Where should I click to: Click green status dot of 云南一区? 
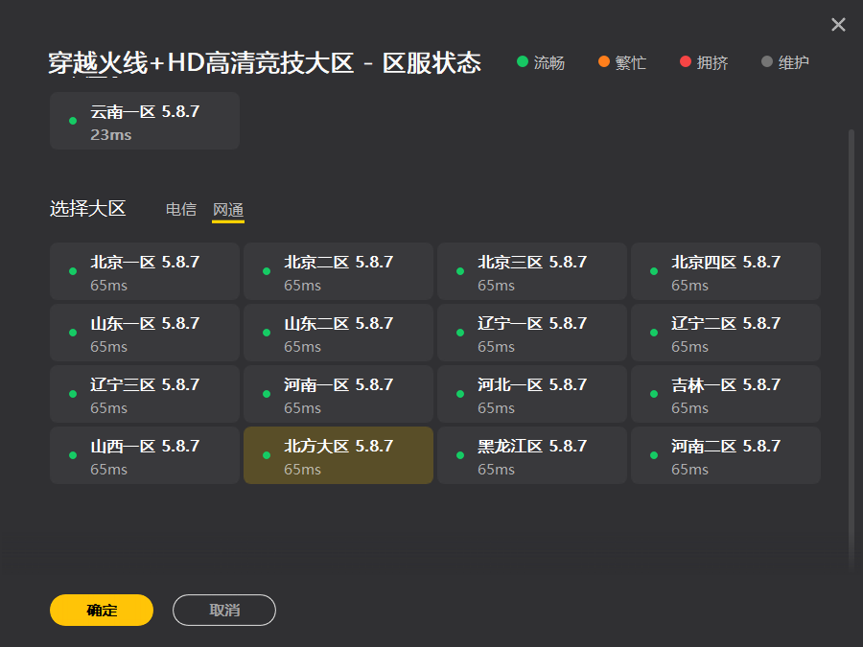tap(73, 121)
